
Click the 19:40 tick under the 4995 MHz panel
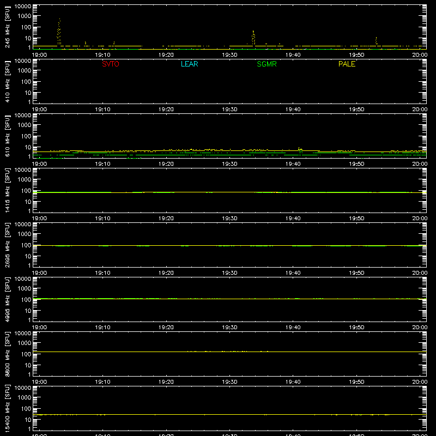pos(293,328)
